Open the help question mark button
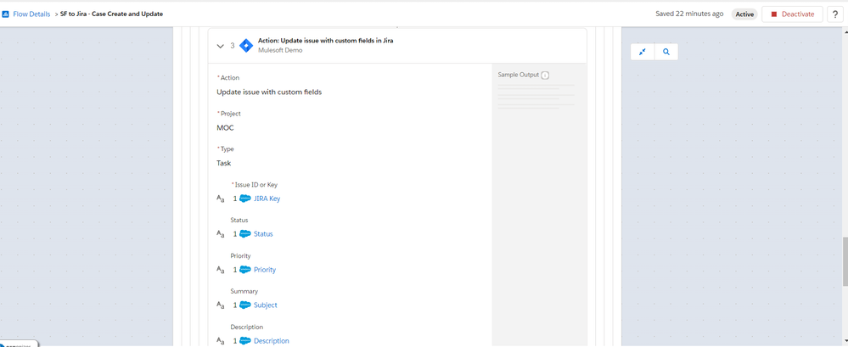Viewport: 848px width, 347px height. coord(835,14)
